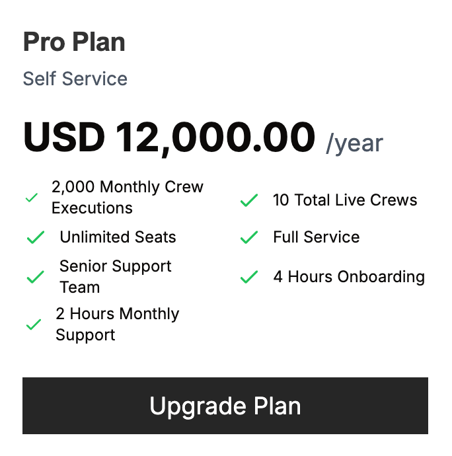Click the Unlimited Seats feature text
Image resolution: width=452 pixels, height=456 pixels.
coord(118,237)
